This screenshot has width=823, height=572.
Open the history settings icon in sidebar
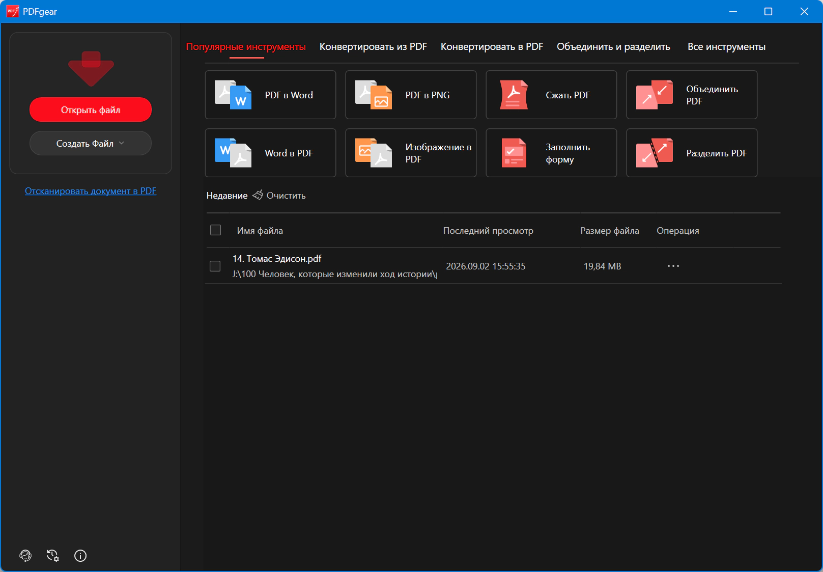53,556
